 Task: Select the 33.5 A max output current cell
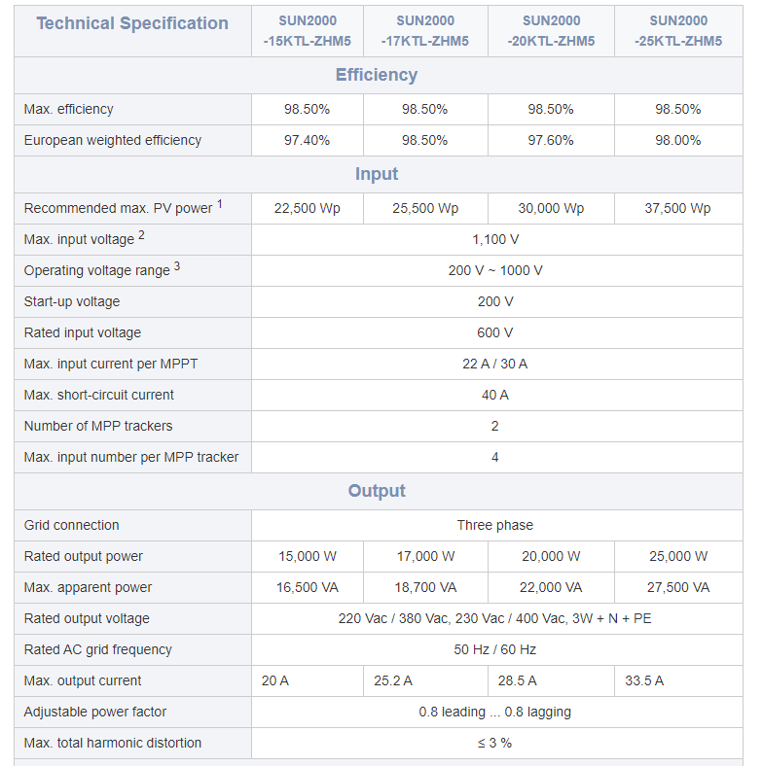coord(644,680)
